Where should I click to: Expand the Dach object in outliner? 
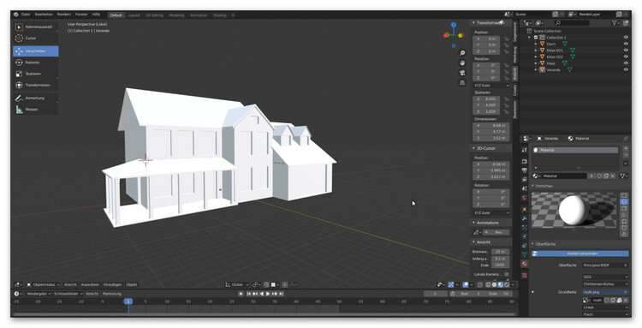(x=536, y=44)
